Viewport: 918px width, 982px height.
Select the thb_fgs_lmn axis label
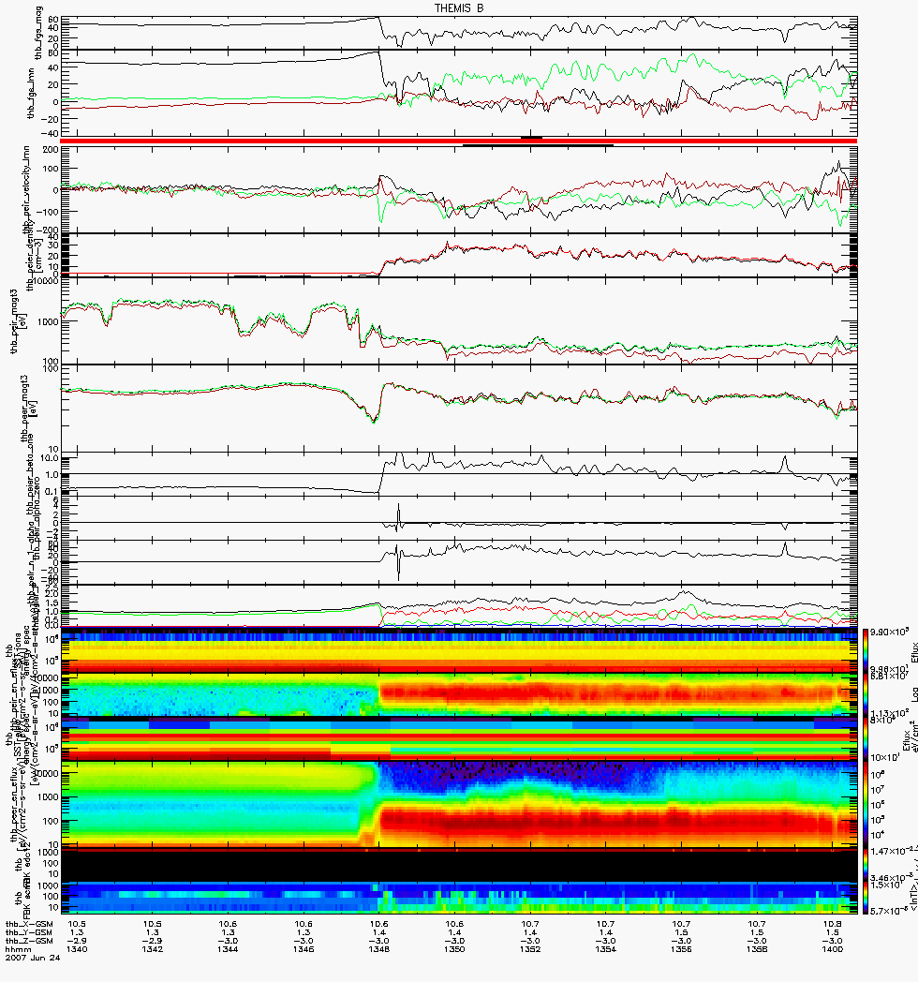click(x=31, y=94)
